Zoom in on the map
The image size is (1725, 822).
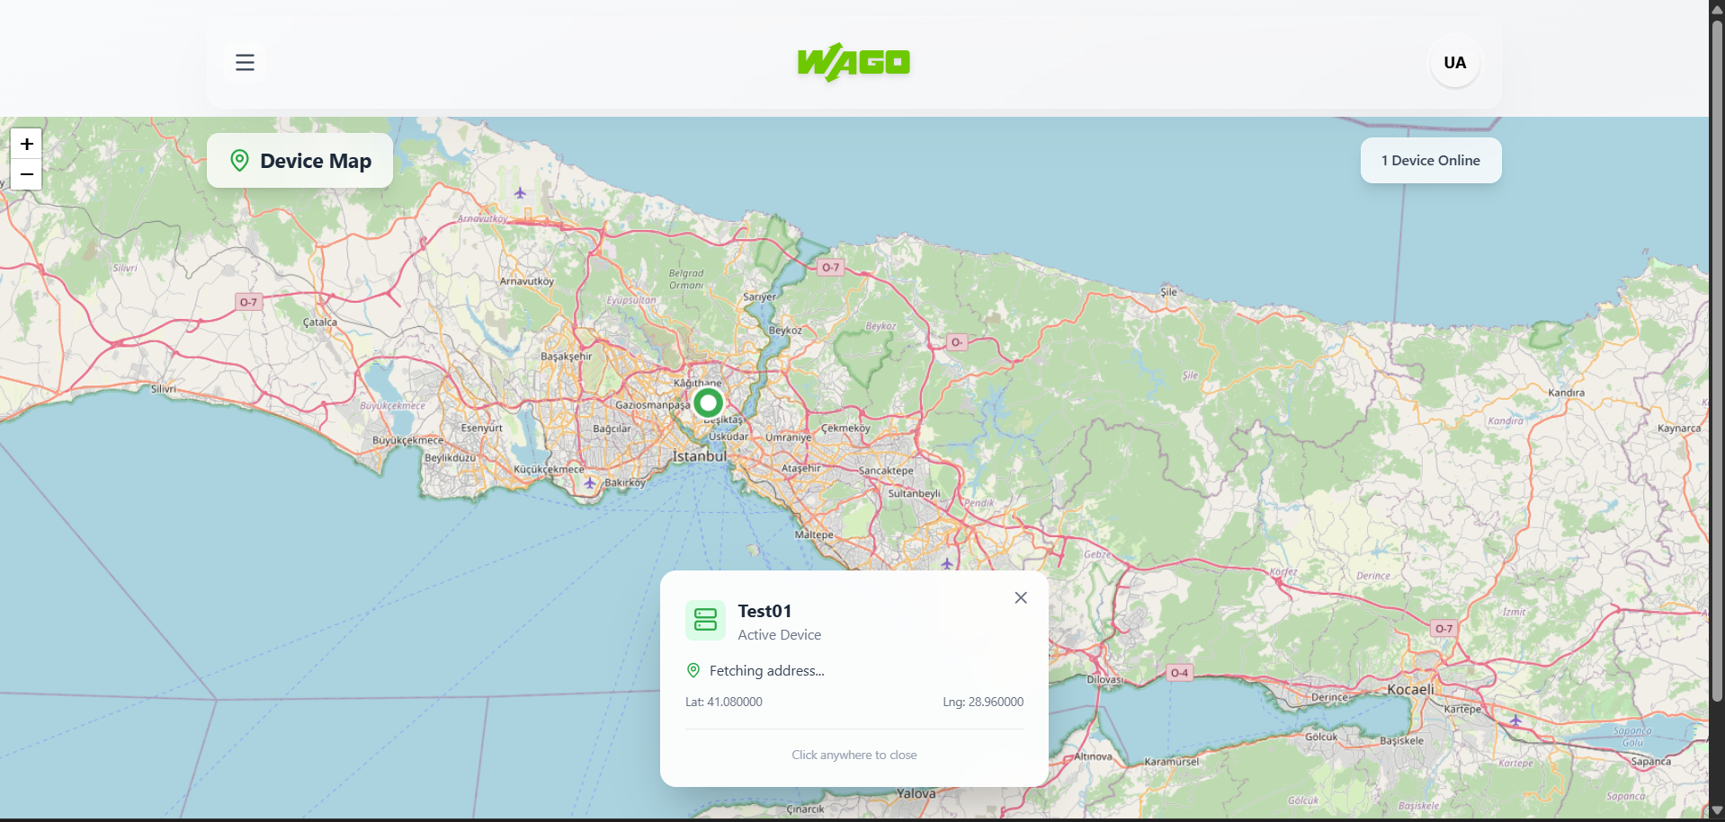tap(27, 144)
